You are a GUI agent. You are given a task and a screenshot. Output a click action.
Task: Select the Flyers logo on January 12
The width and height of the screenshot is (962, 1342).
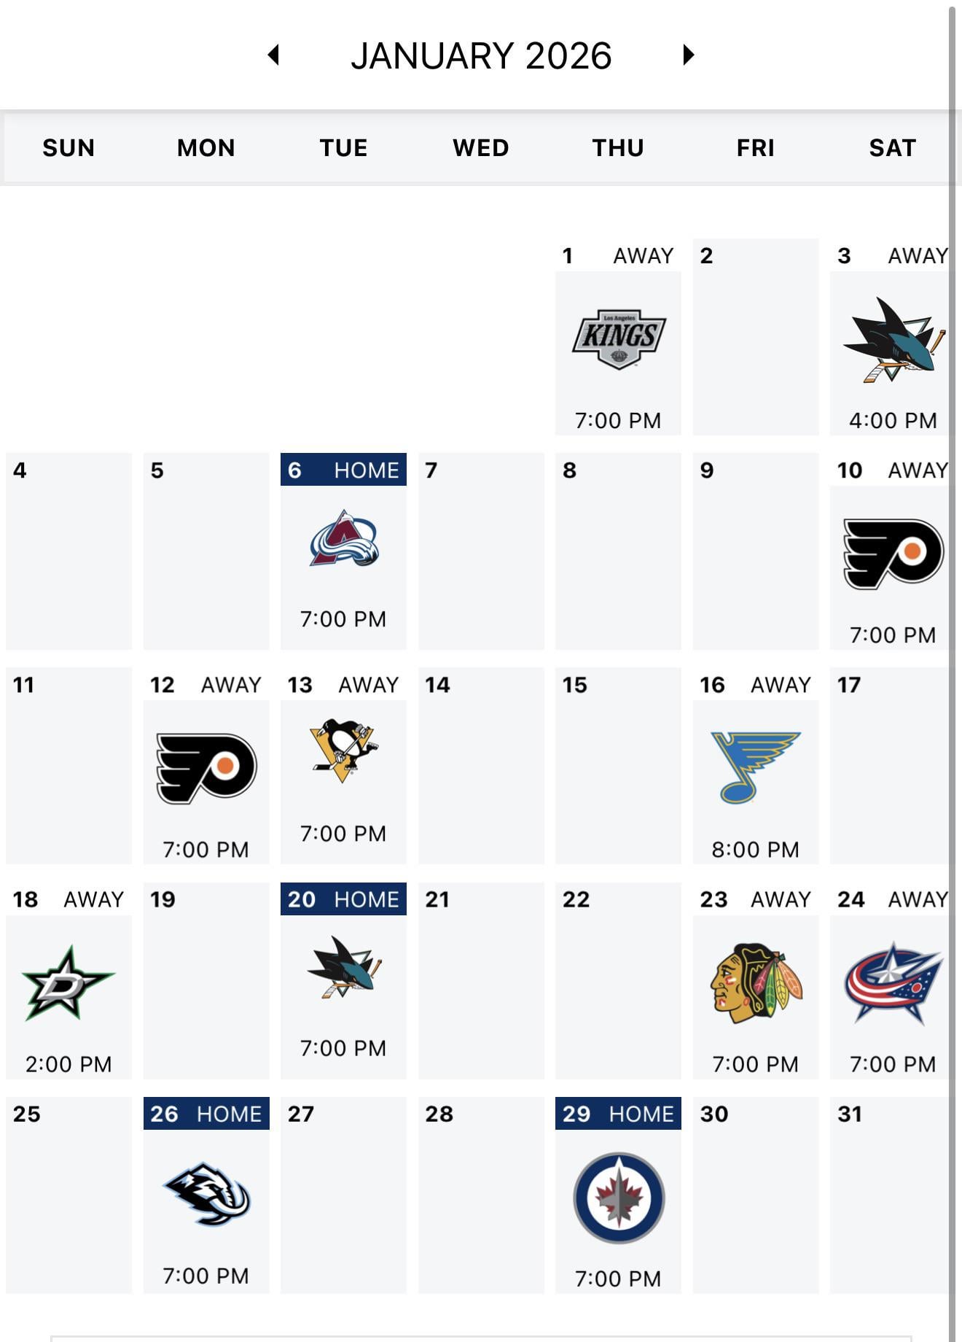(206, 768)
